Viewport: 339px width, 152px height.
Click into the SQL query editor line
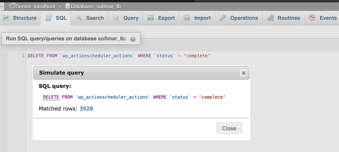[181, 56]
